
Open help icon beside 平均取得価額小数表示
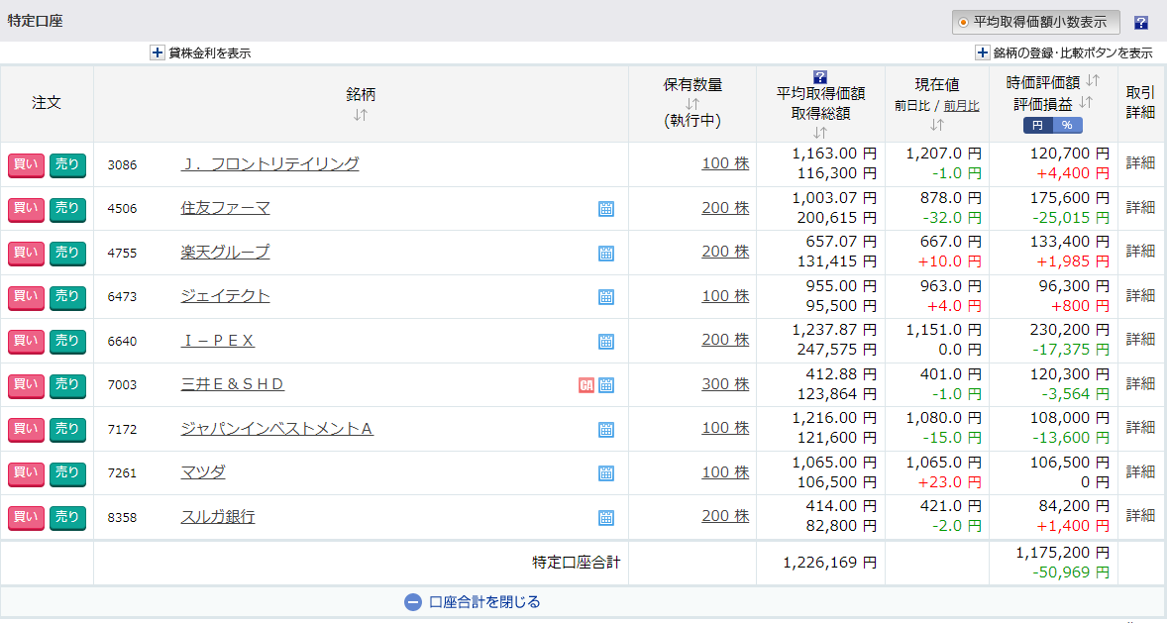coord(1140,23)
